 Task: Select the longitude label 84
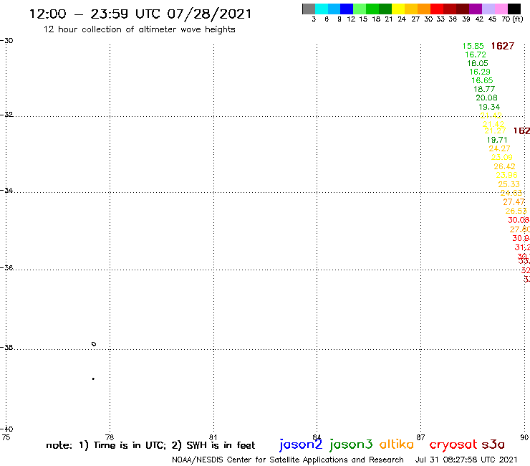point(317,437)
